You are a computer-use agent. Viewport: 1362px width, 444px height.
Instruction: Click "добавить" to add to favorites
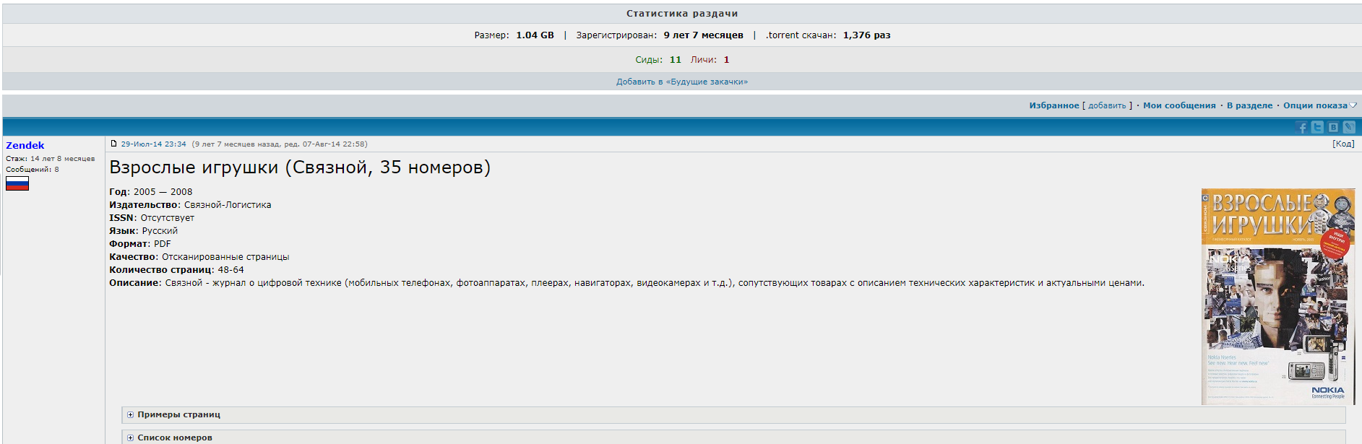(x=1107, y=105)
